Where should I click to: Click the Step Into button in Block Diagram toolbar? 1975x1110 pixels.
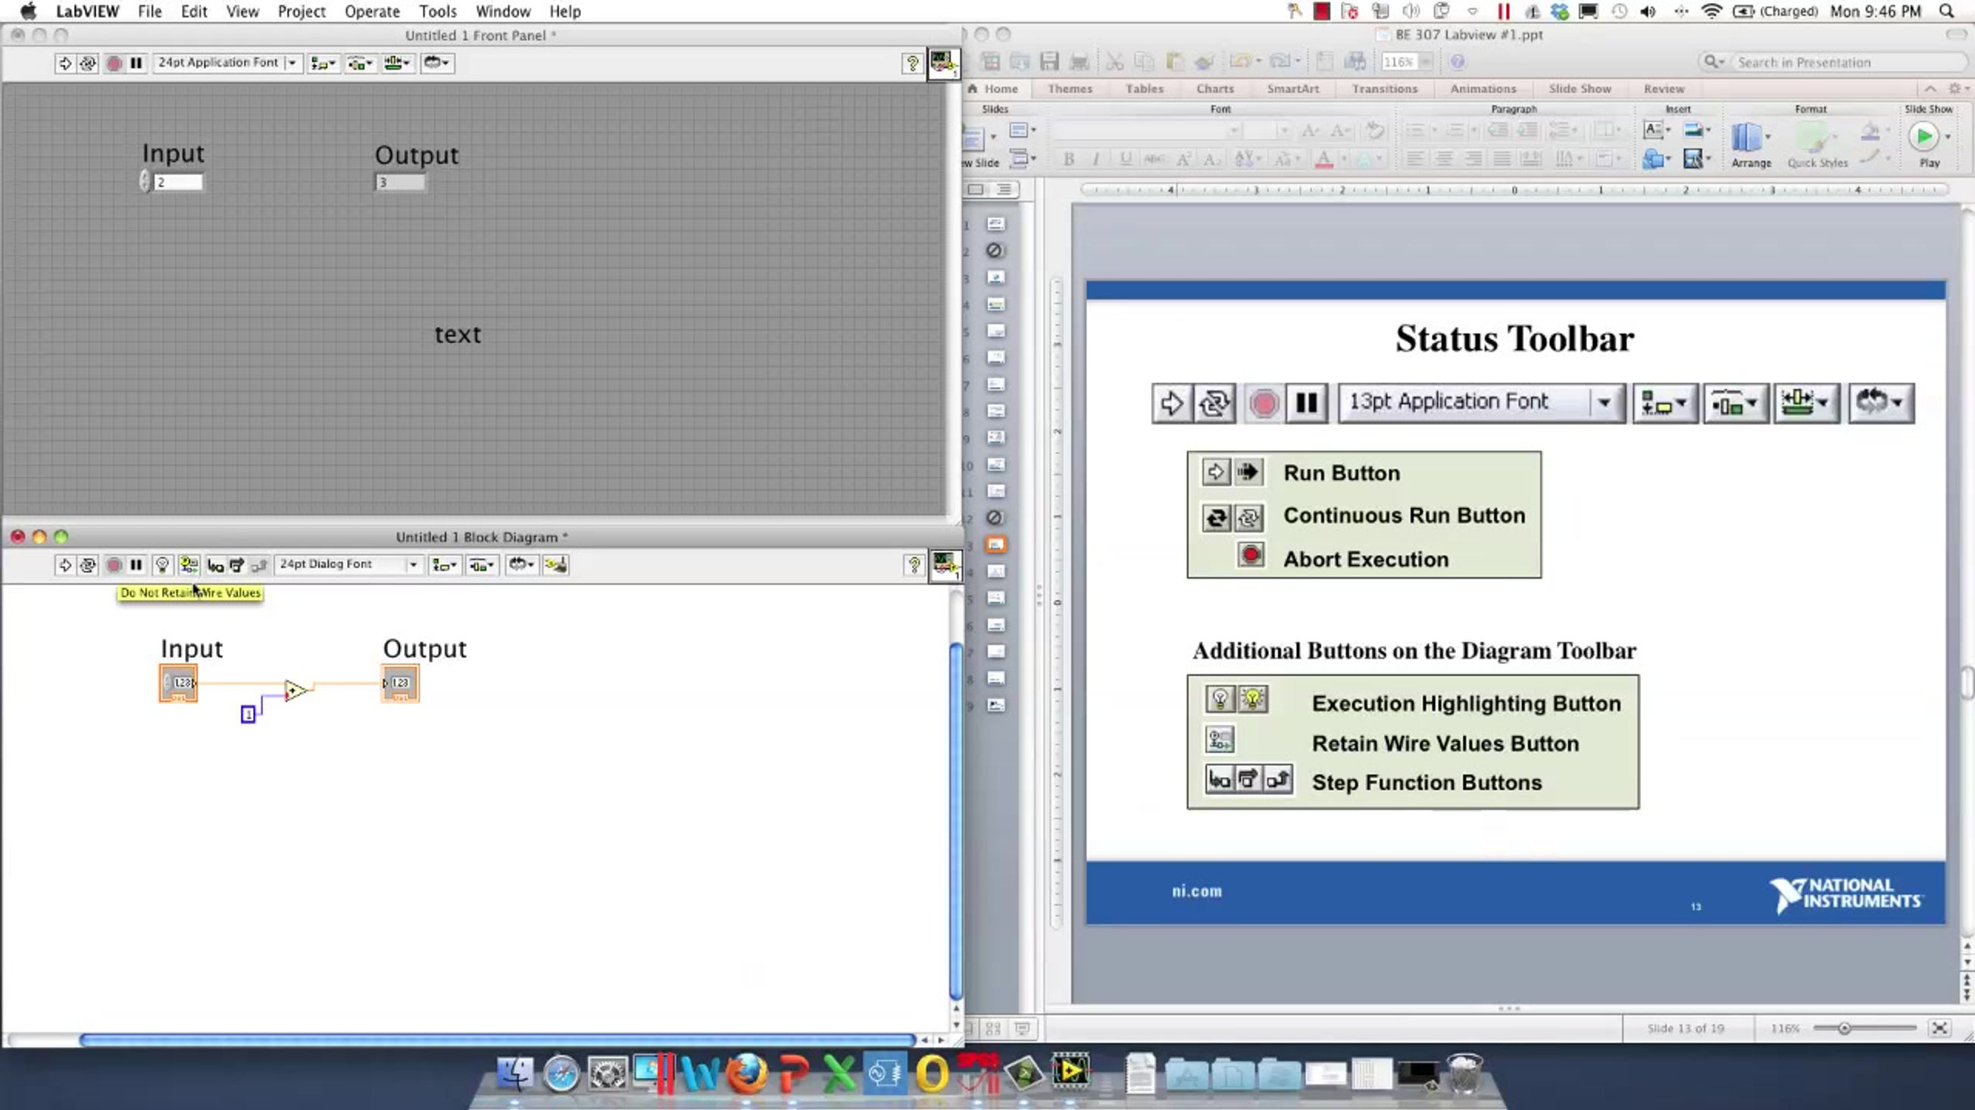pyautogui.click(x=215, y=565)
